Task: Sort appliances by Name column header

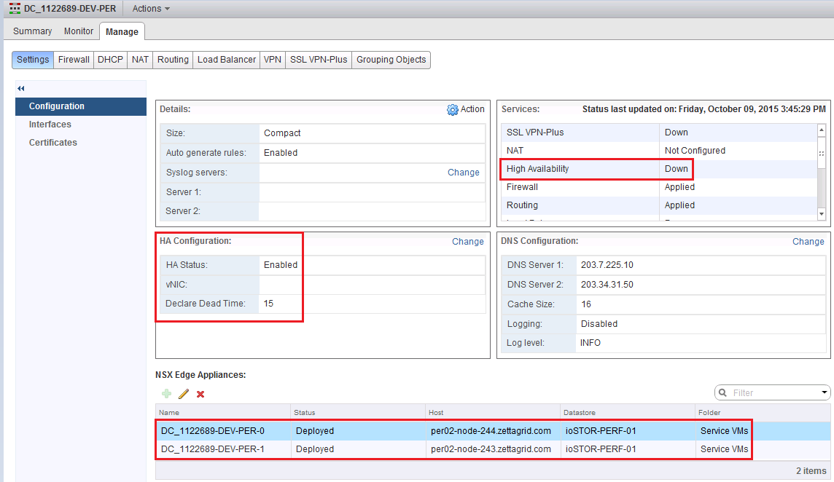Action: click(x=223, y=412)
